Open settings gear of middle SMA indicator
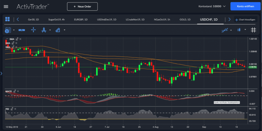Screen dimensions: 262x131 coord(13,43)
